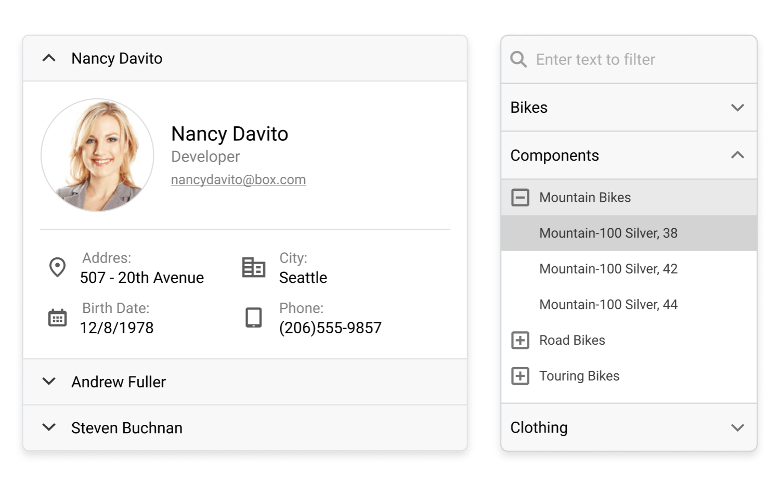Select Mountain-100 Silver, 38 item
This screenshot has width=780, height=495.
[x=608, y=233]
